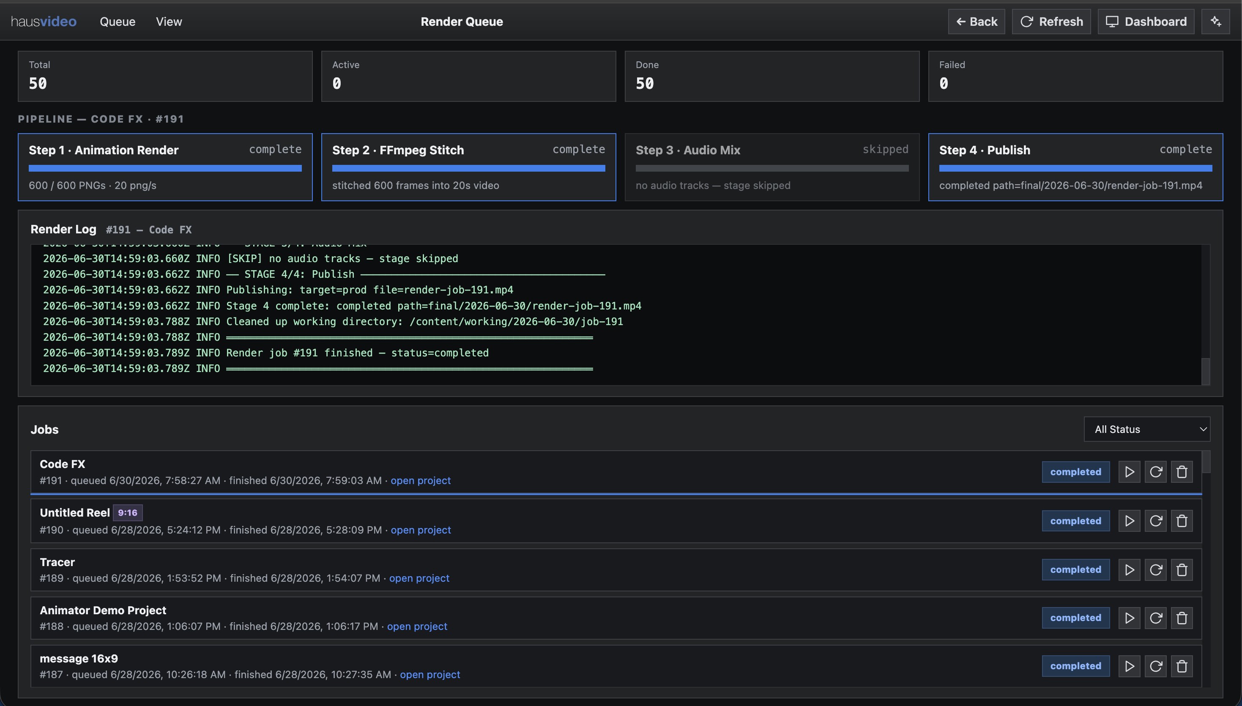Delete the Untitled Reel job
The image size is (1242, 706).
click(1182, 521)
